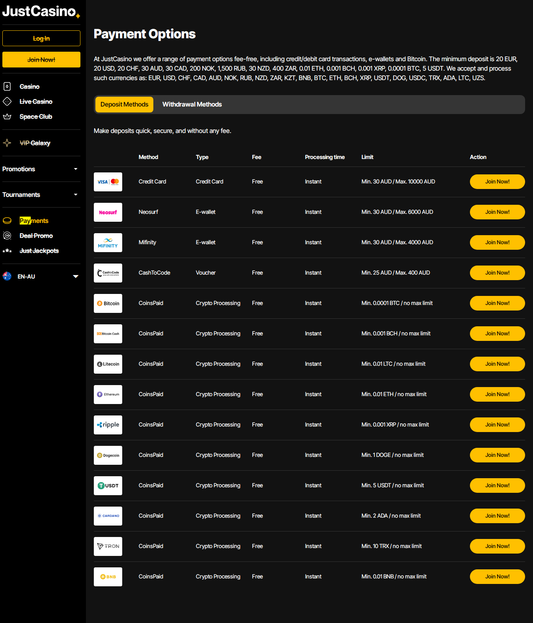533x623 pixels.
Task: Click the ripple payment logo
Action: 108,425
